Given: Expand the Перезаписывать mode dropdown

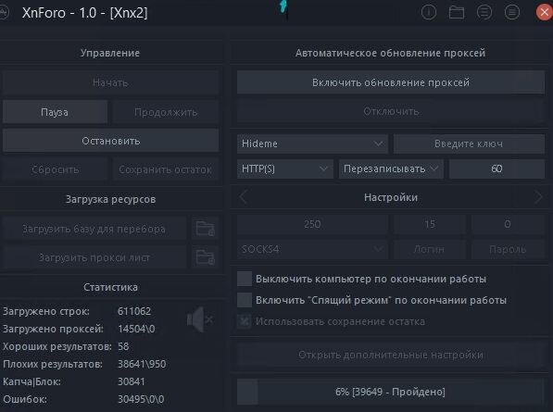Looking at the screenshot, I should (391, 169).
